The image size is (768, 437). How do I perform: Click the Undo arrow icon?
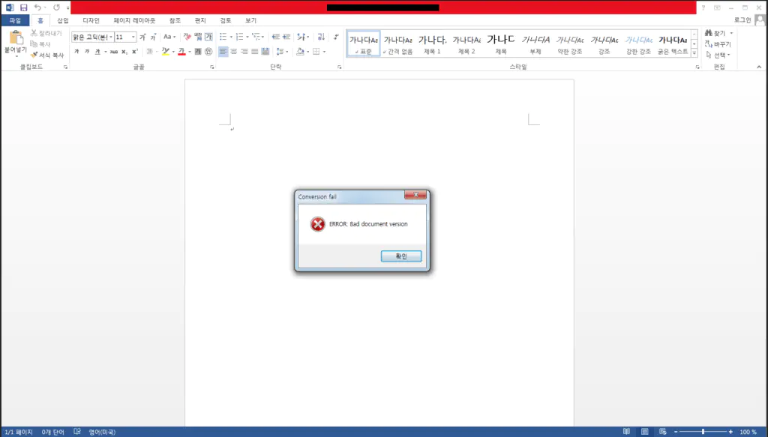tap(37, 7)
